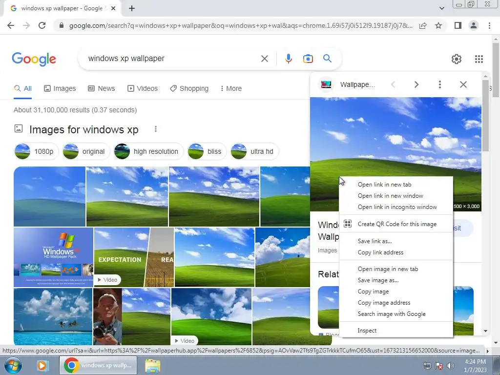Open options beside Images for windows xp
Viewport: 500px width, 375px height.
pos(156,129)
